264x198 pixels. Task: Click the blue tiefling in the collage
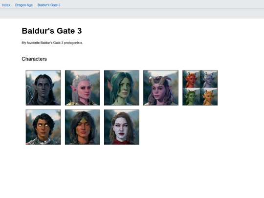click(x=209, y=79)
